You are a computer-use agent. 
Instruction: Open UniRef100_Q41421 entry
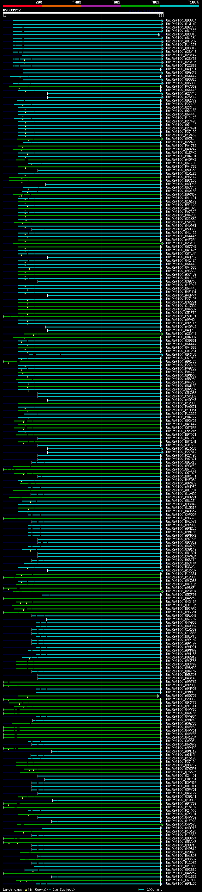click(x=181, y=198)
